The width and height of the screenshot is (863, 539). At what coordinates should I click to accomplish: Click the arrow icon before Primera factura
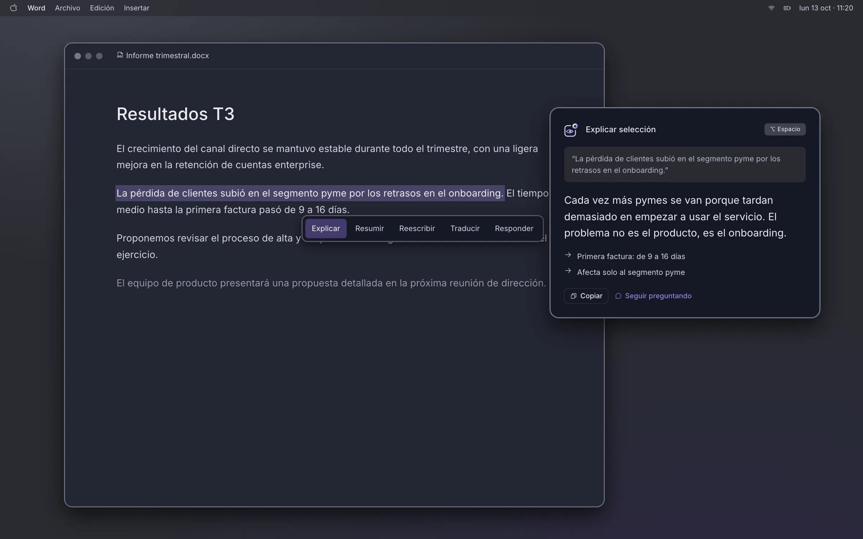point(568,255)
